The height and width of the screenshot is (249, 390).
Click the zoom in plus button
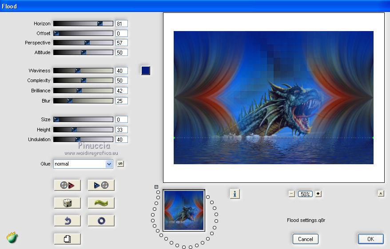318,194
